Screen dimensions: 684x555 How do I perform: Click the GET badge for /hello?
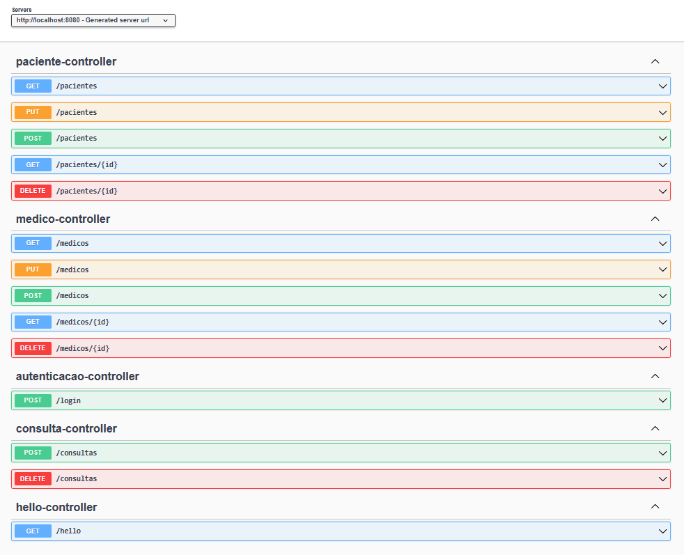[33, 531]
